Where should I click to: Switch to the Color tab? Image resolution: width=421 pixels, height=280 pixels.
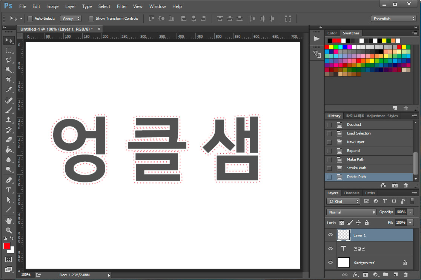pos(332,33)
